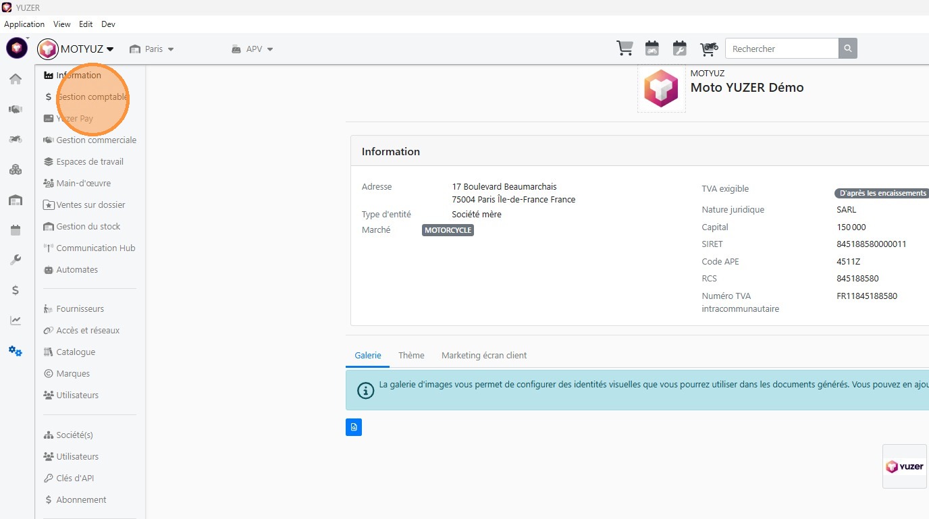The image size is (929, 519).
Task: Click inside the Rechercher search field
Action: (782, 49)
